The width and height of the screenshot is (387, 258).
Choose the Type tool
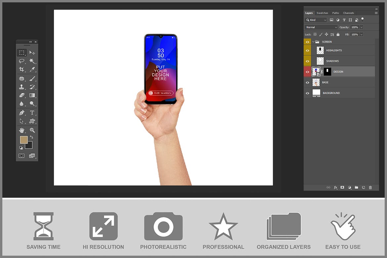32,112
